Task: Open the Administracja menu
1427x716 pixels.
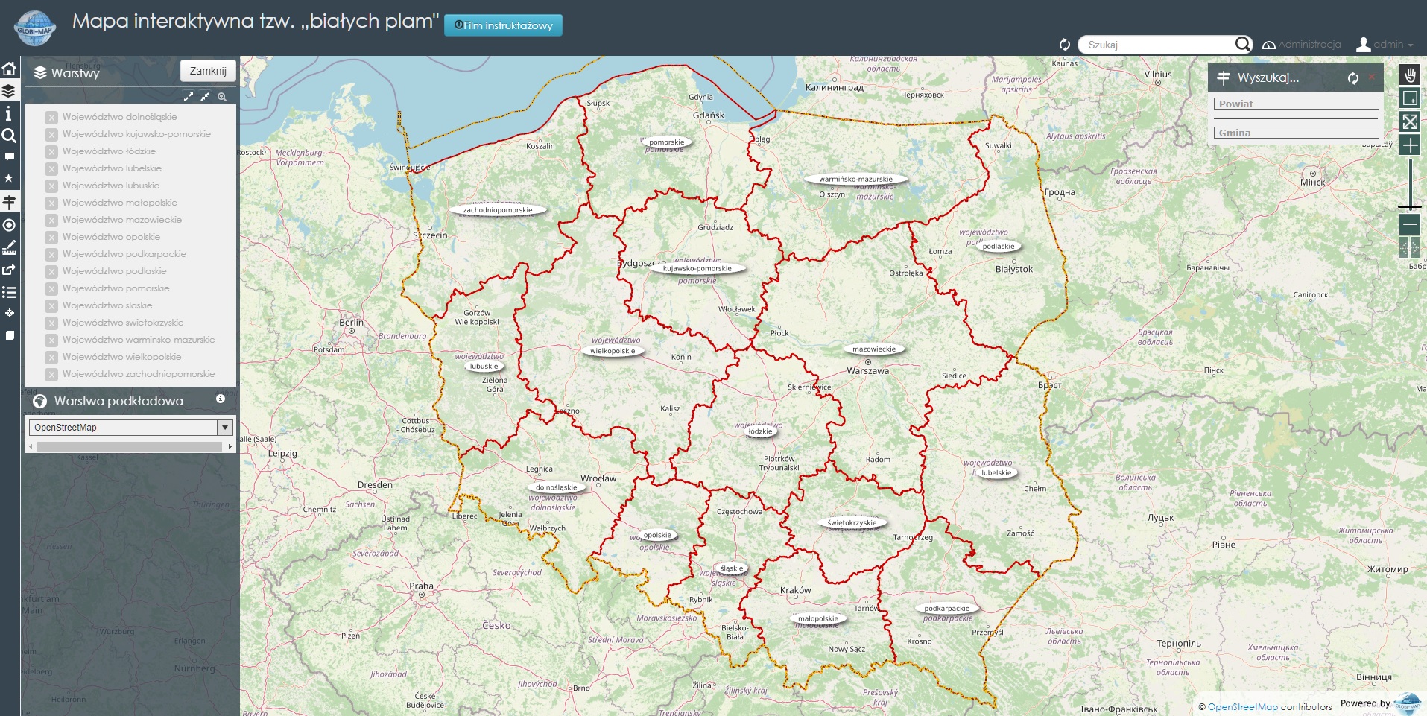Action: point(1302,45)
